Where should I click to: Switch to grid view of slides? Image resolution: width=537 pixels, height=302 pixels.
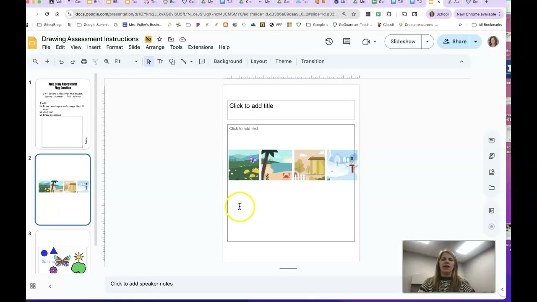33,286
